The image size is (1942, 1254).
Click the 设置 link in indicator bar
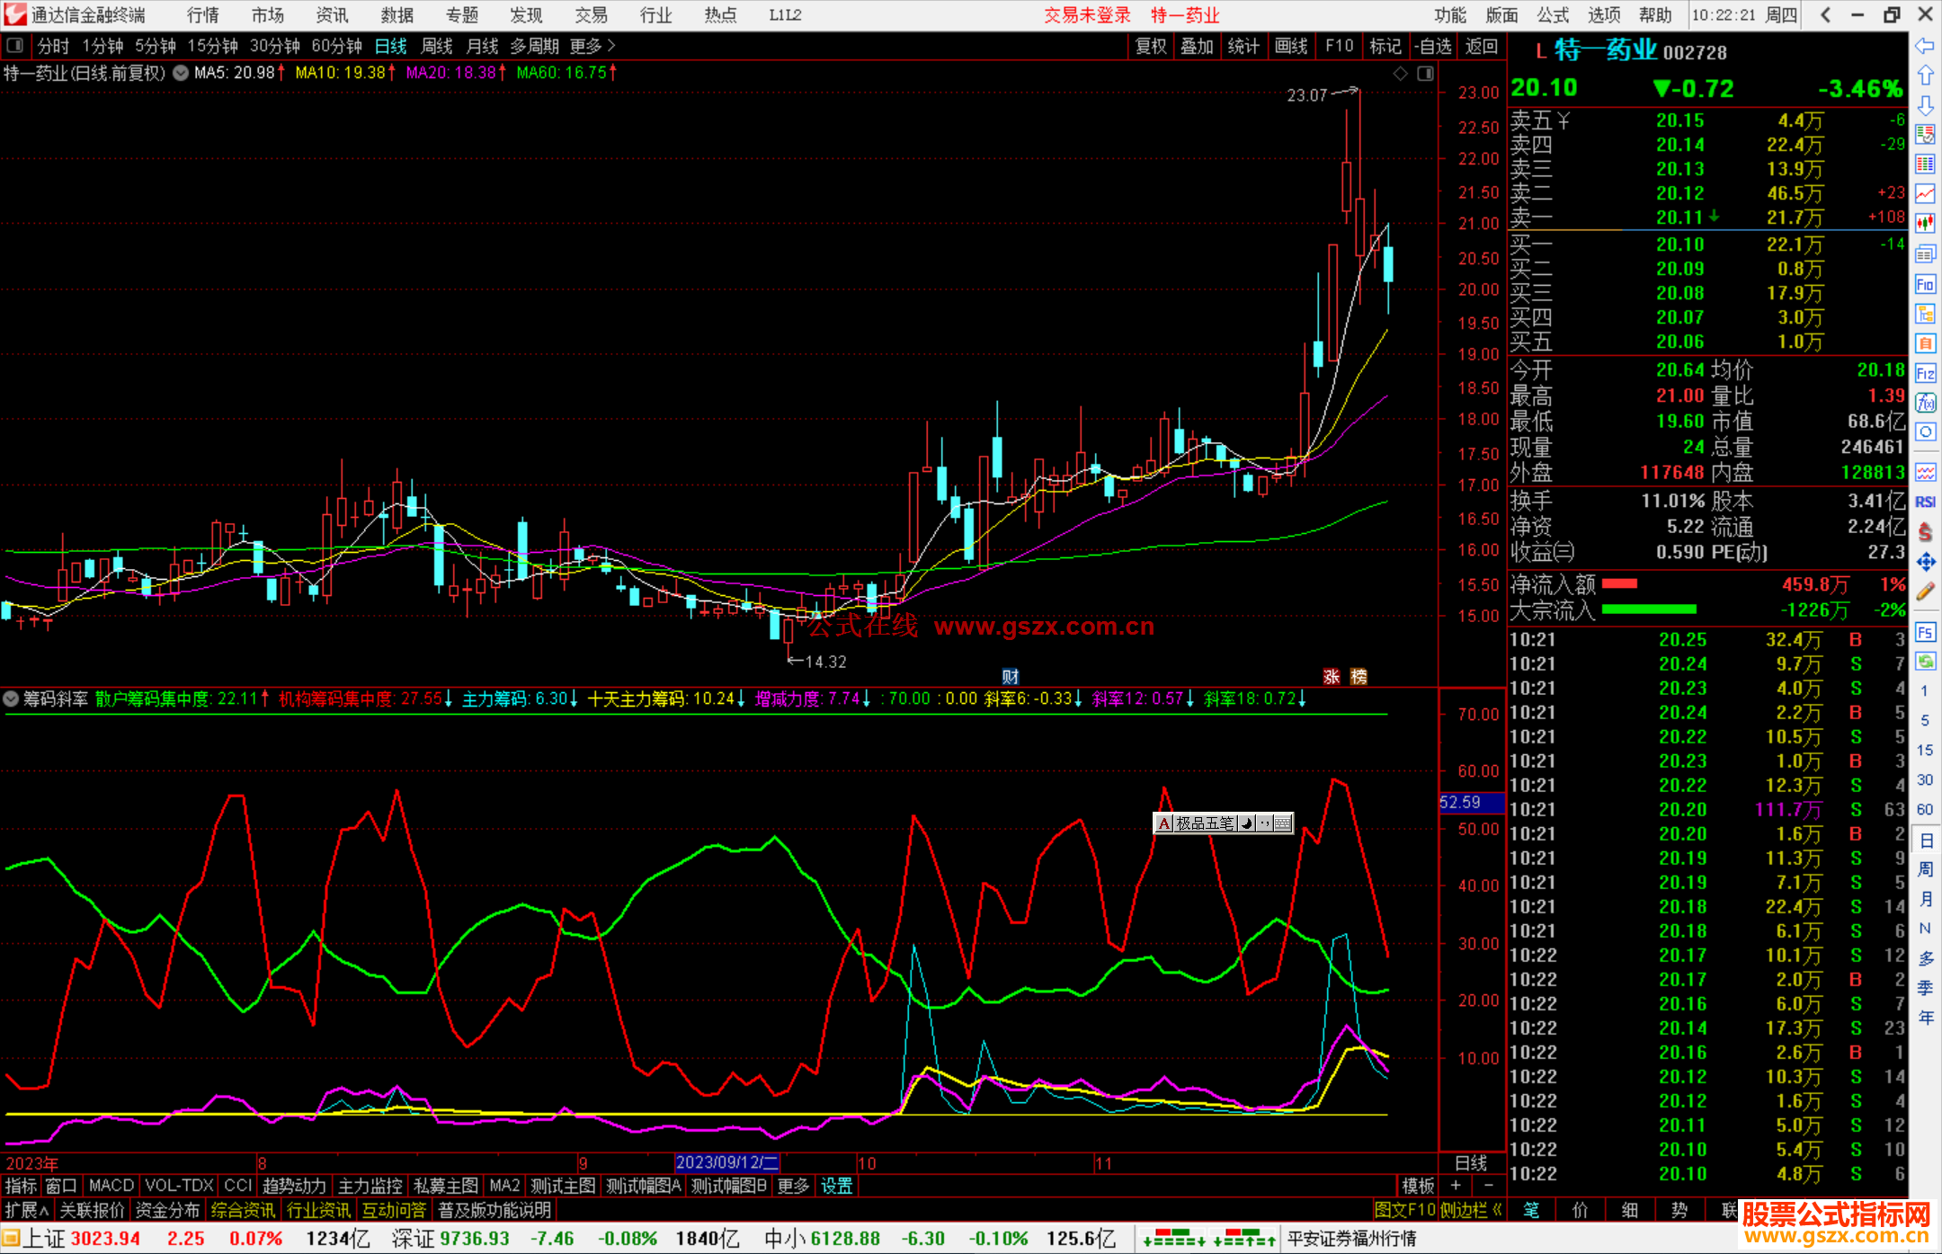836,1186
